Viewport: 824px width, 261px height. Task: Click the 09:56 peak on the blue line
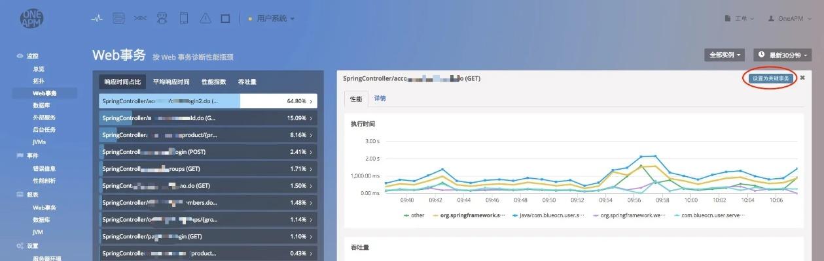[643, 157]
